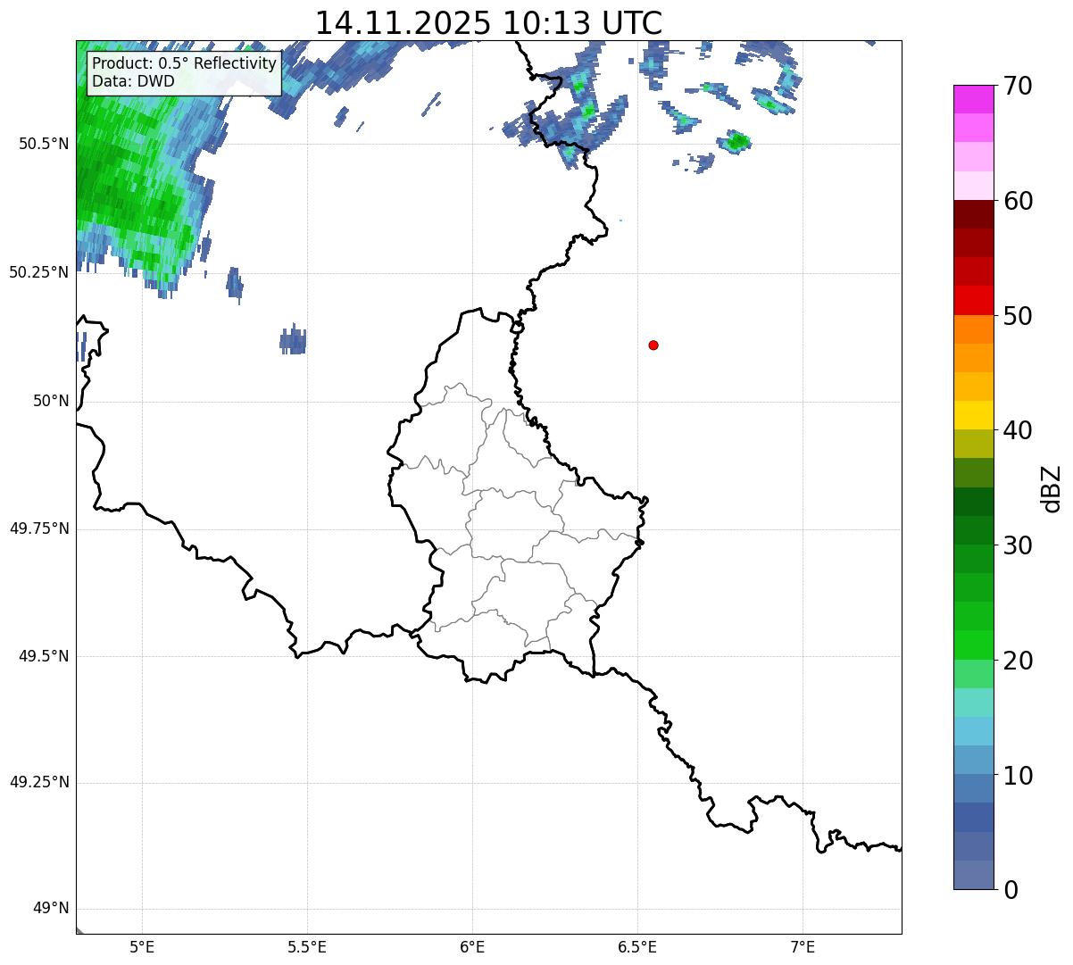This screenshot has width=1073, height=965.
Task: Click the colorbar tick label 70
Action: click(x=1018, y=86)
